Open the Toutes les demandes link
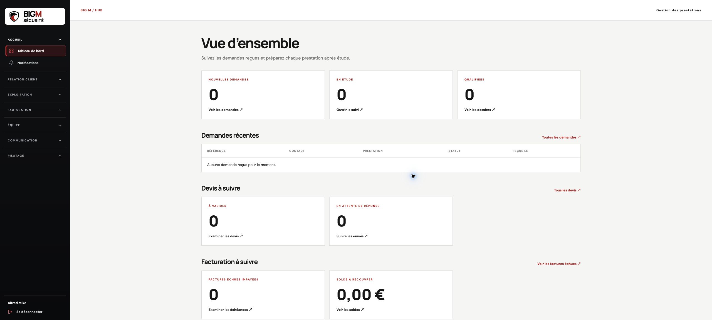 [x=561, y=137]
